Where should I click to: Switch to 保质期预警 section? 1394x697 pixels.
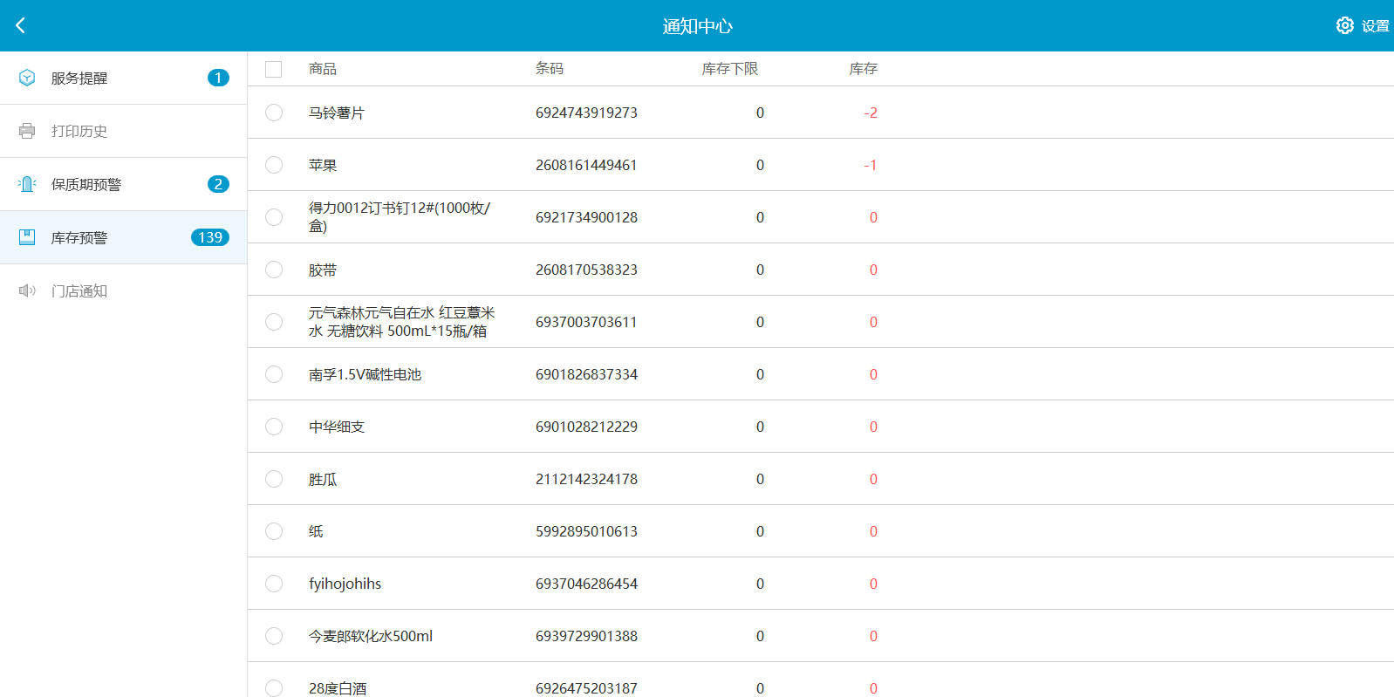123,184
